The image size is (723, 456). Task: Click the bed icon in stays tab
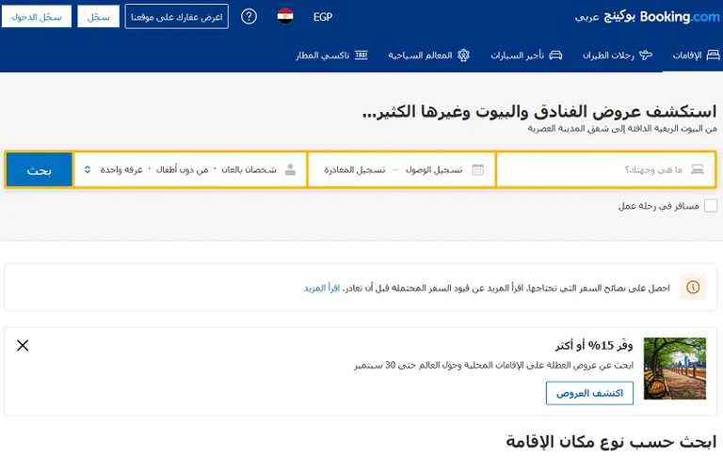713,55
